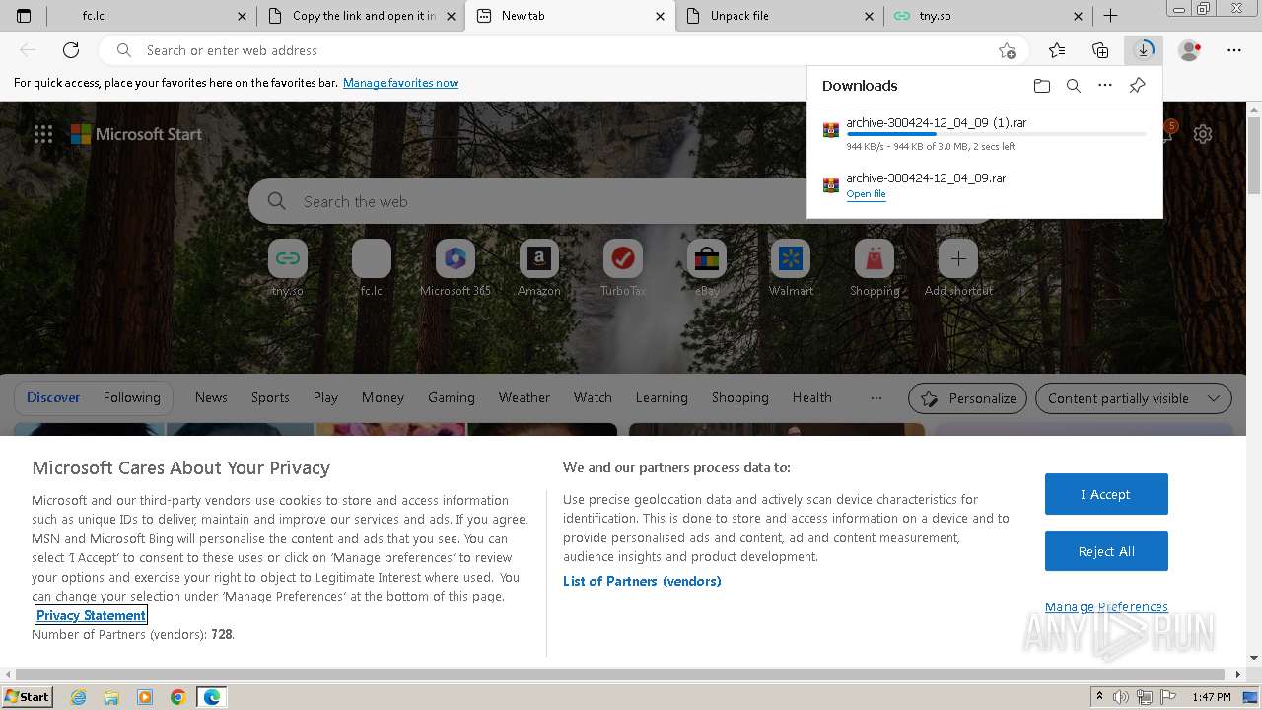Launch Chrome from the taskbar
The image size is (1262, 710).
177,697
